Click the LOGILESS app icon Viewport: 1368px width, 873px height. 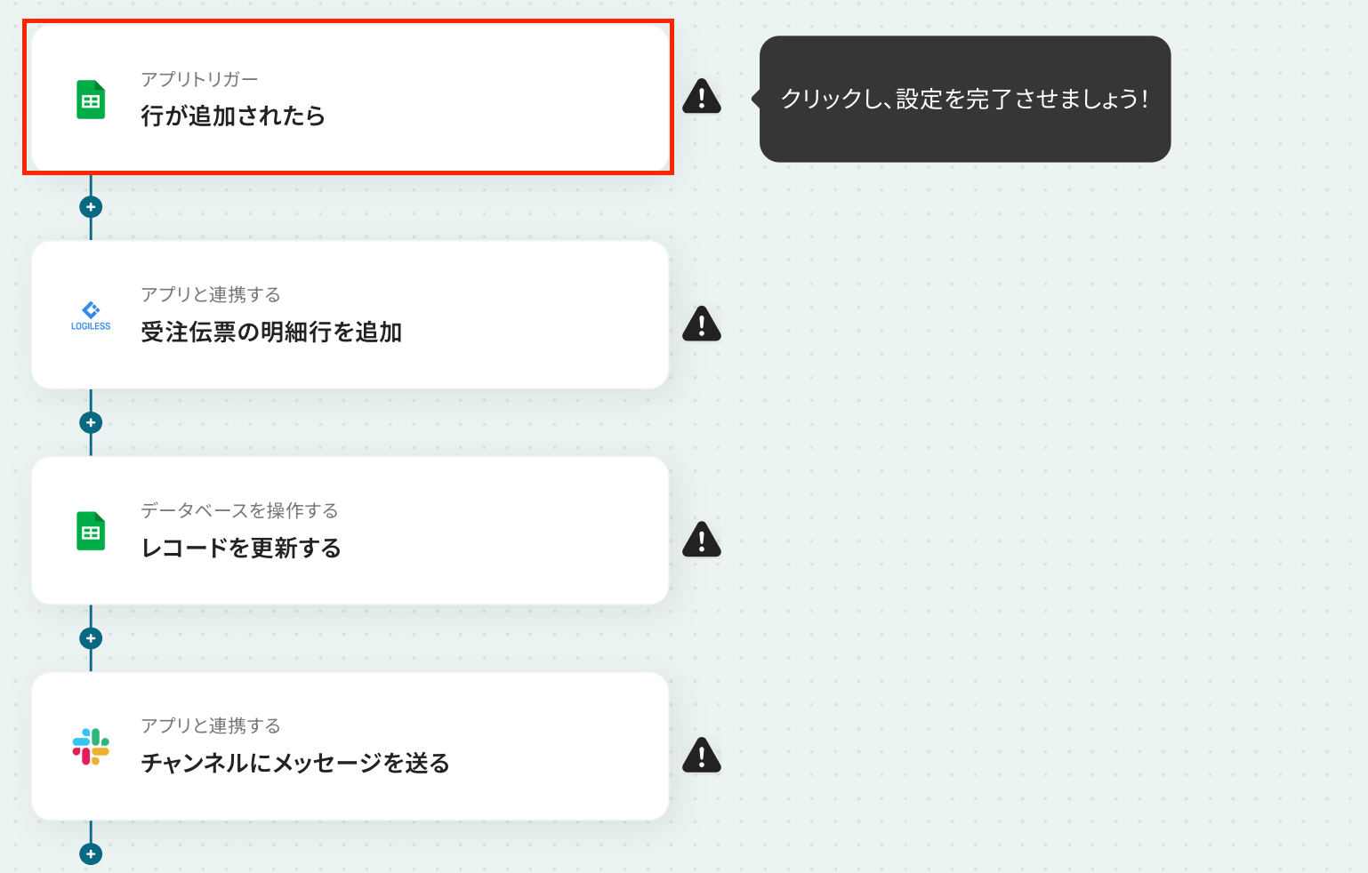coord(91,316)
